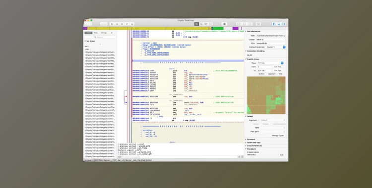372x188 pixels.
Task: Open Format section Type dropdown
Action: click(x=272, y=128)
